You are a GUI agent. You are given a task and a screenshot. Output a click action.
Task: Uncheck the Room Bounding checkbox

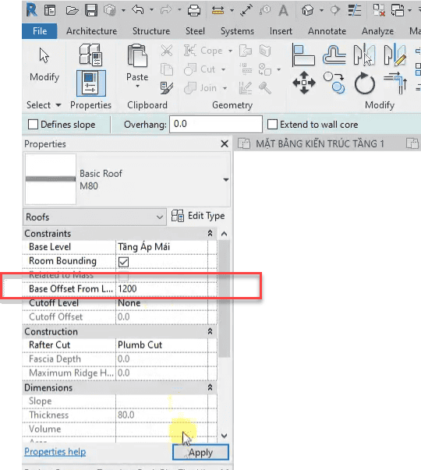(123, 262)
